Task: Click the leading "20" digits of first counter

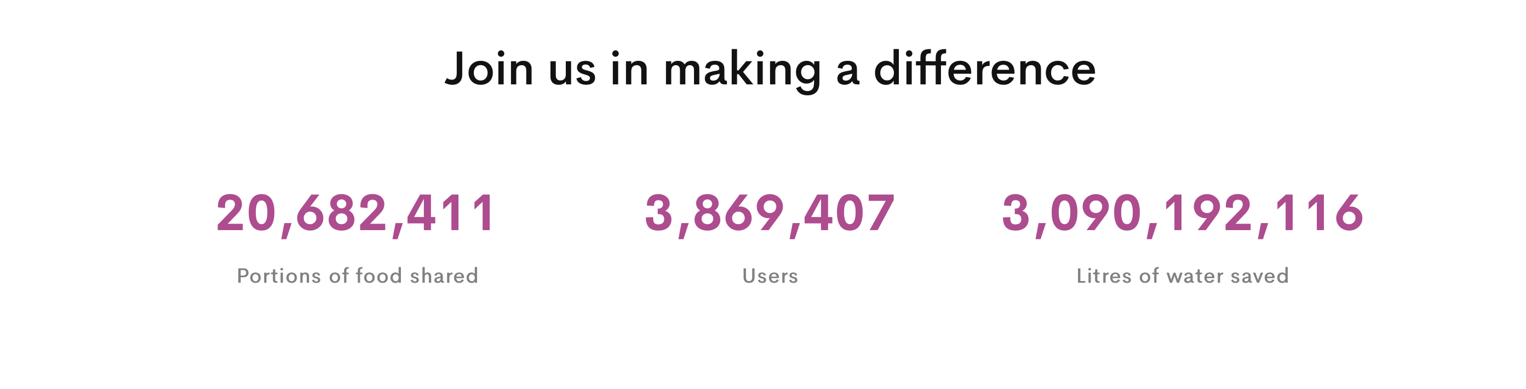Action: [246, 212]
